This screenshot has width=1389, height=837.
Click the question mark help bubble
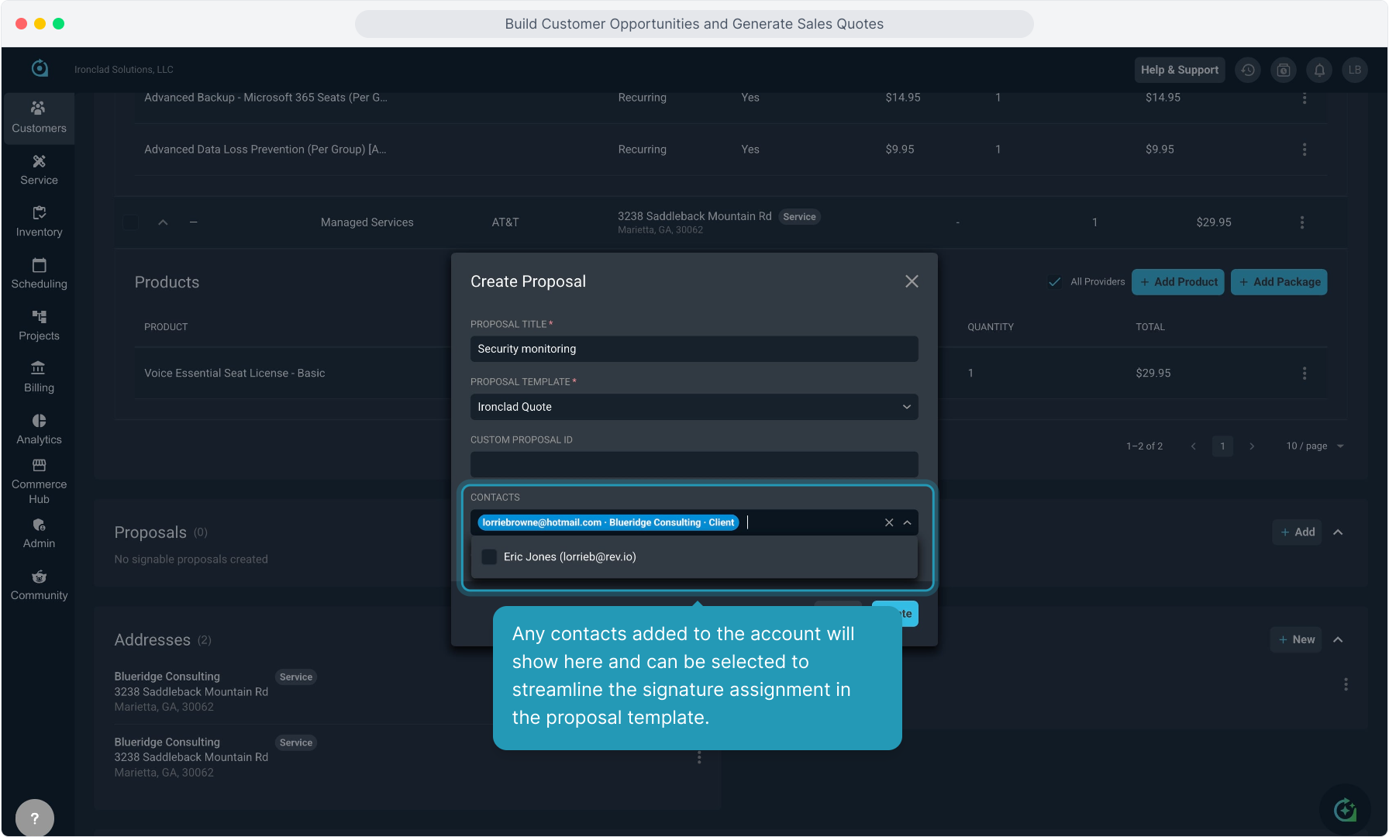[x=35, y=818]
